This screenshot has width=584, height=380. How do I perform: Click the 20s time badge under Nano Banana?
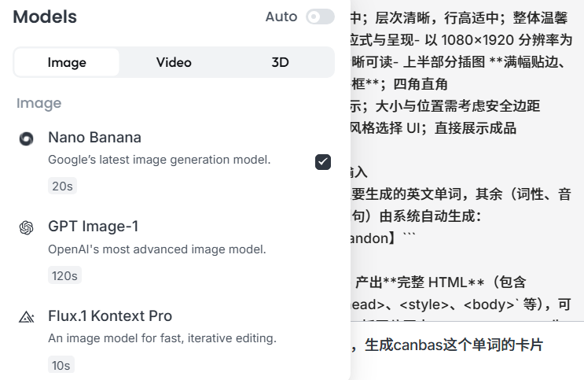pos(62,186)
